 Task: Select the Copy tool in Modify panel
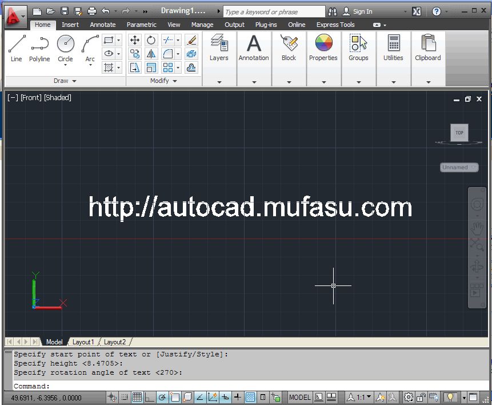click(x=135, y=54)
